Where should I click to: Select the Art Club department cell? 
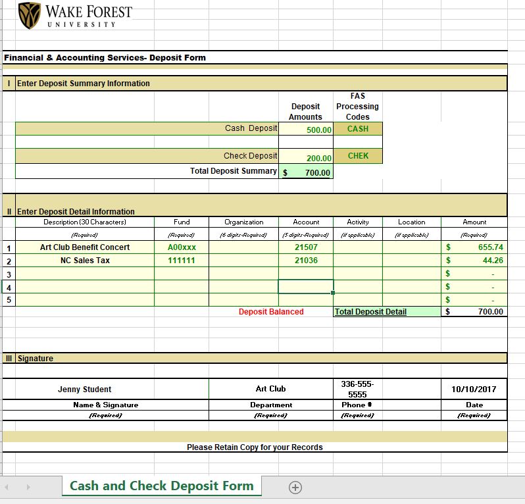(x=270, y=389)
